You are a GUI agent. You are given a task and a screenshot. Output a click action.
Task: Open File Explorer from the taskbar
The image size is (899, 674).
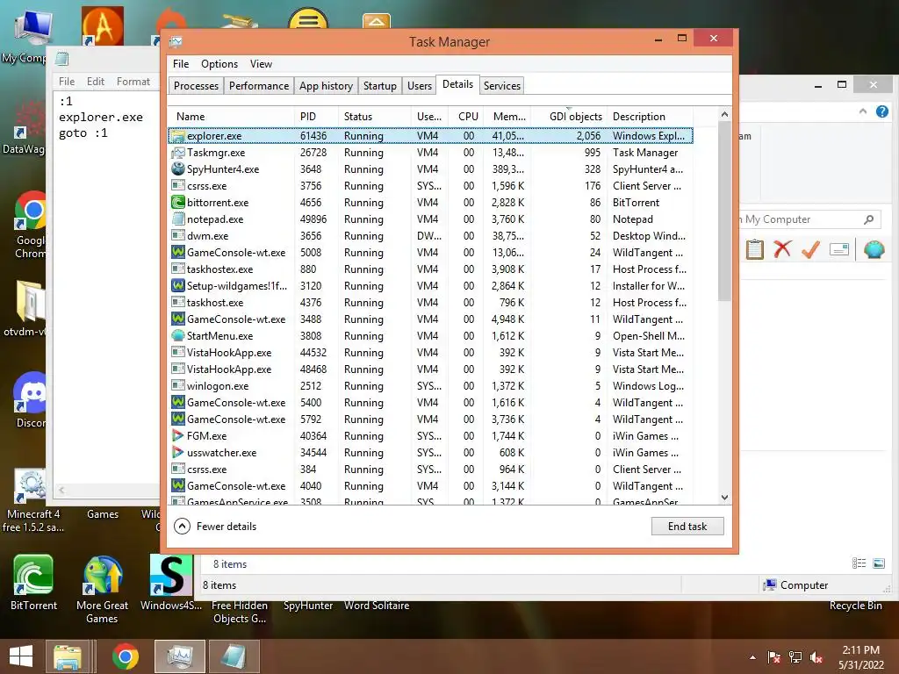[68, 656]
